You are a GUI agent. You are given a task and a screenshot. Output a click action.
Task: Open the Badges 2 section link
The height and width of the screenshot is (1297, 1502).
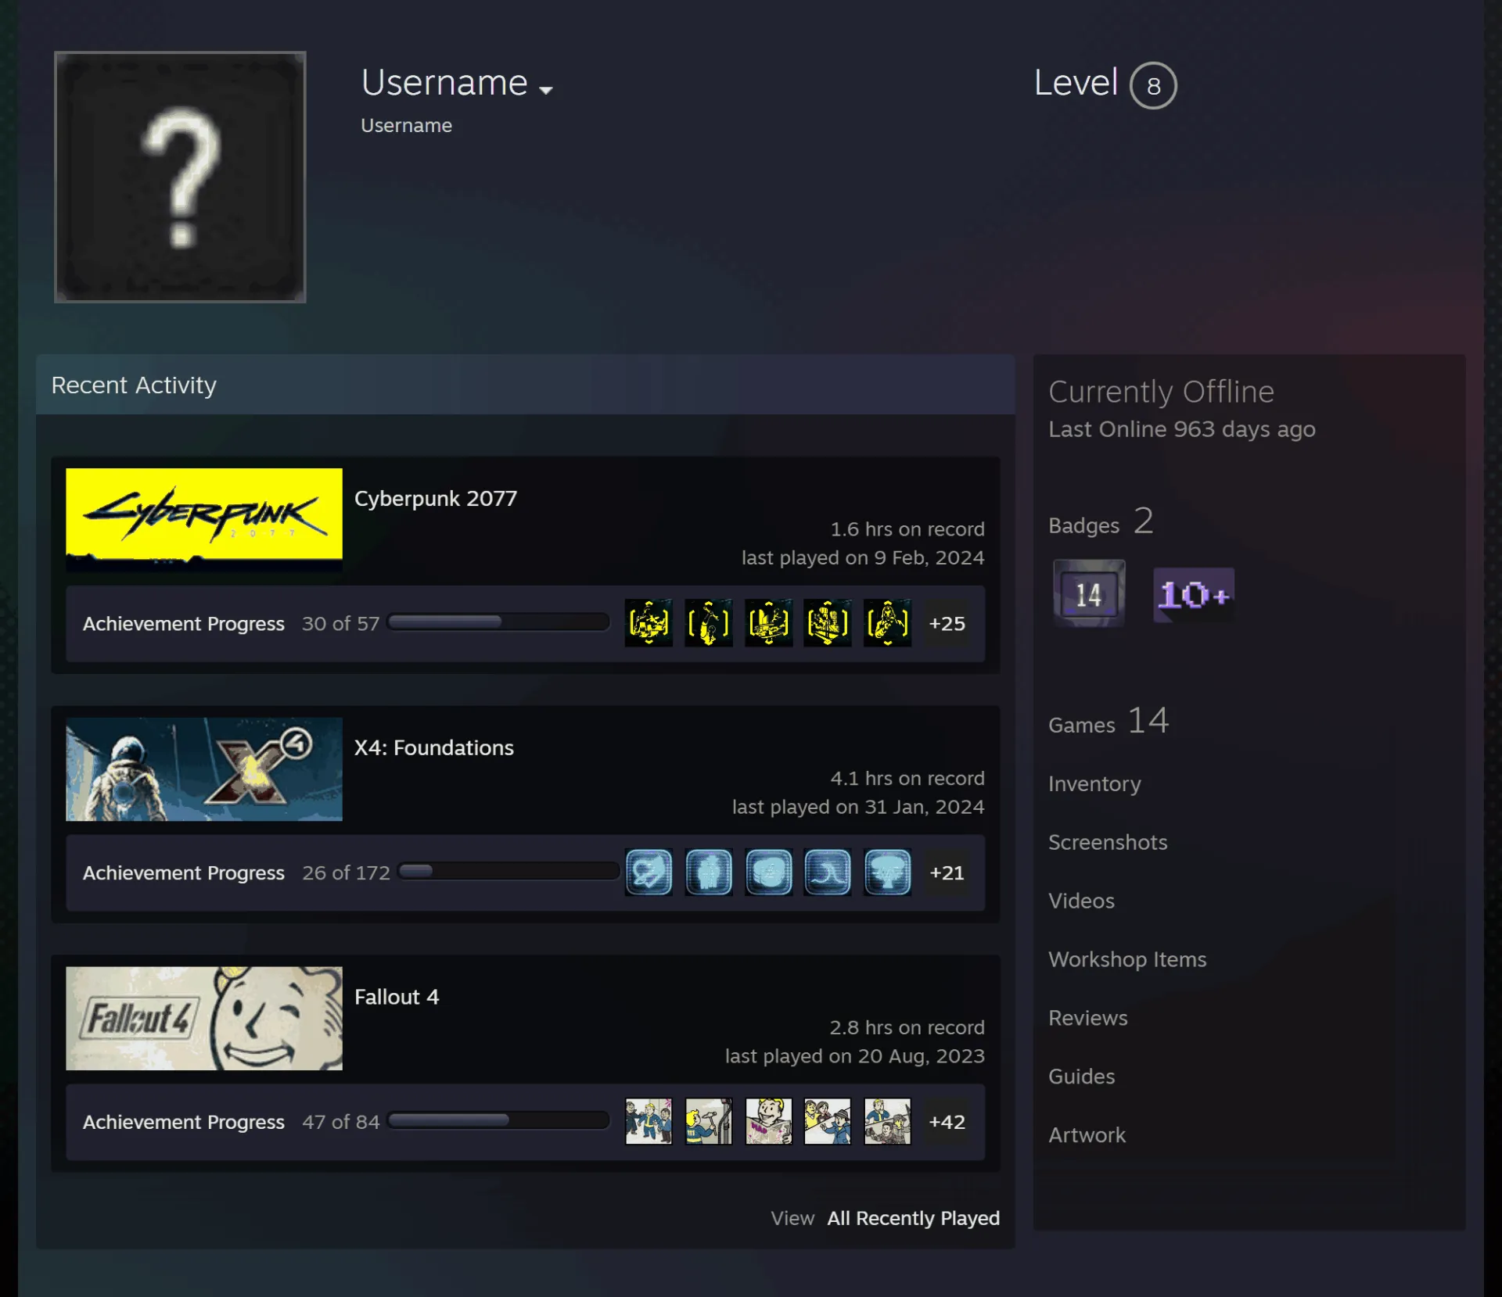click(x=1101, y=522)
